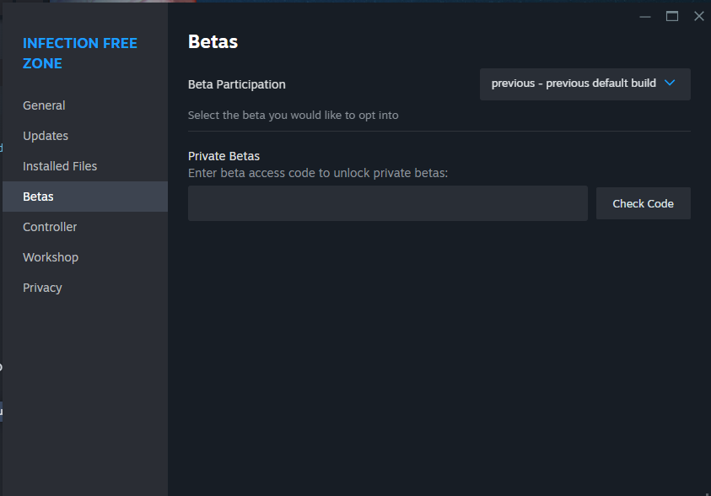Minimize the game properties window

(x=645, y=15)
